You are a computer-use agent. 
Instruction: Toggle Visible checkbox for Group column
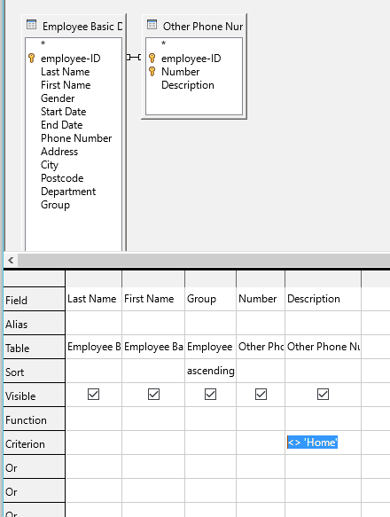[x=210, y=395]
